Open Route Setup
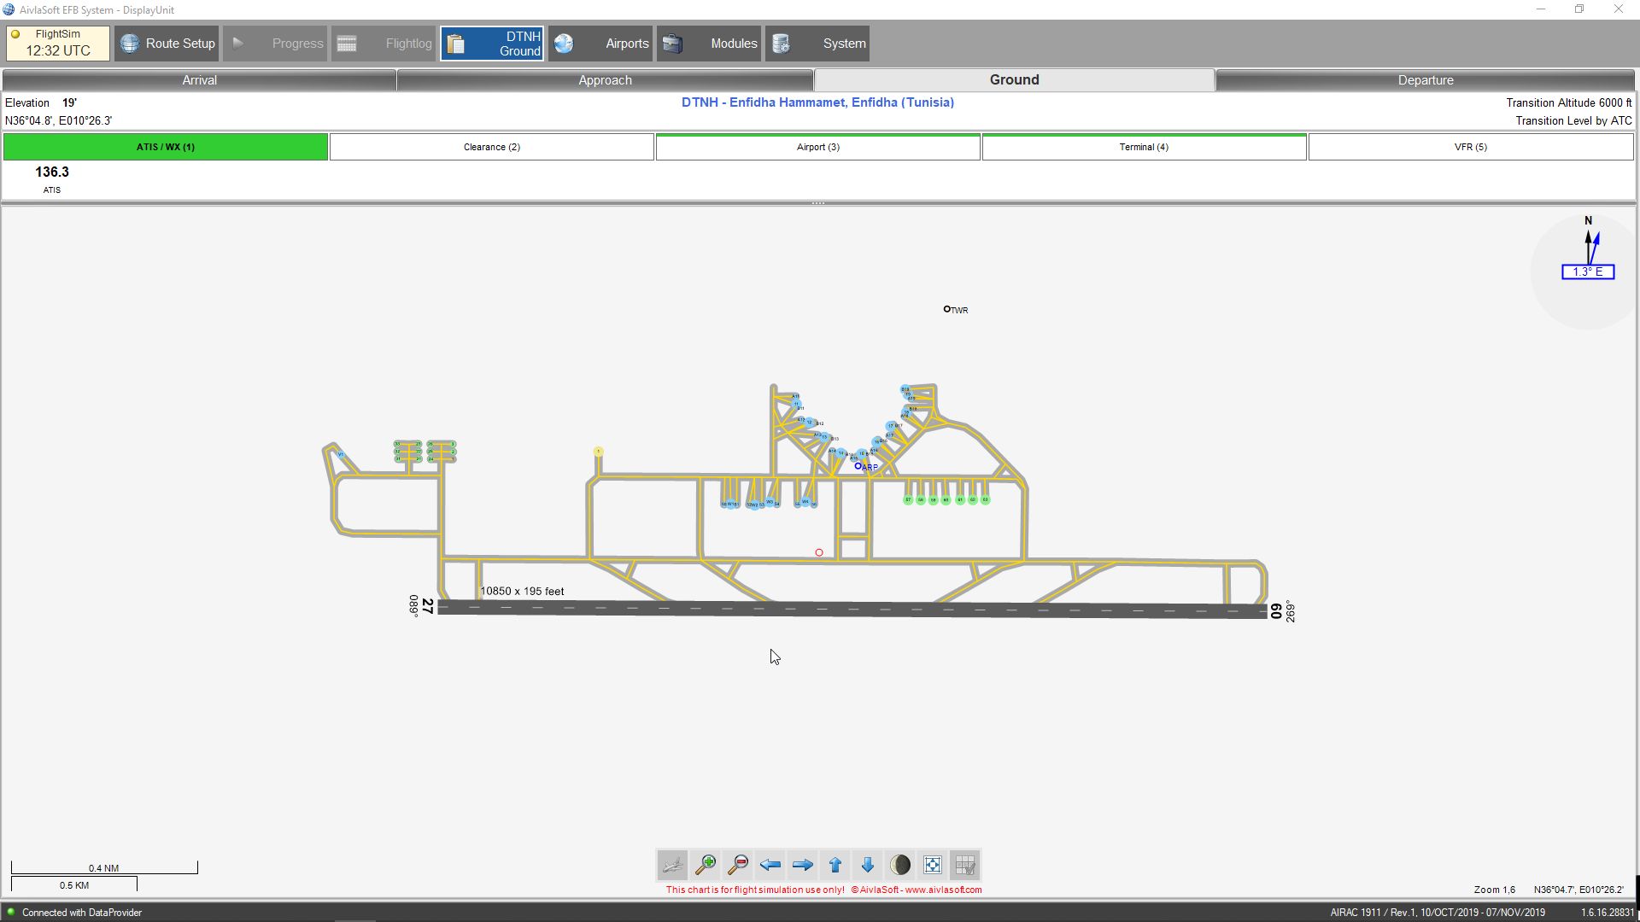The height and width of the screenshot is (922, 1640). click(167, 44)
